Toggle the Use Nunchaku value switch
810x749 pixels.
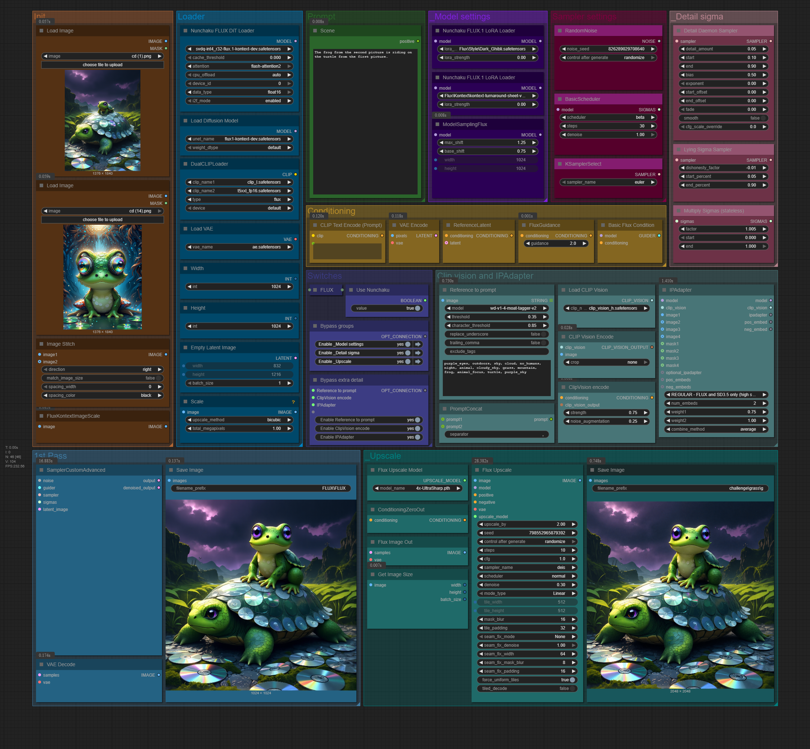[x=417, y=309]
